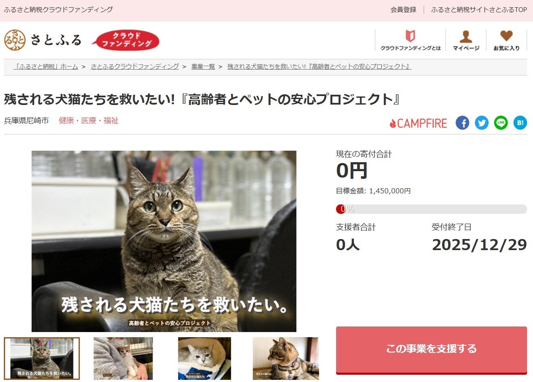
Task: Click the さとふる site logo
Action: pyautogui.click(x=43, y=40)
